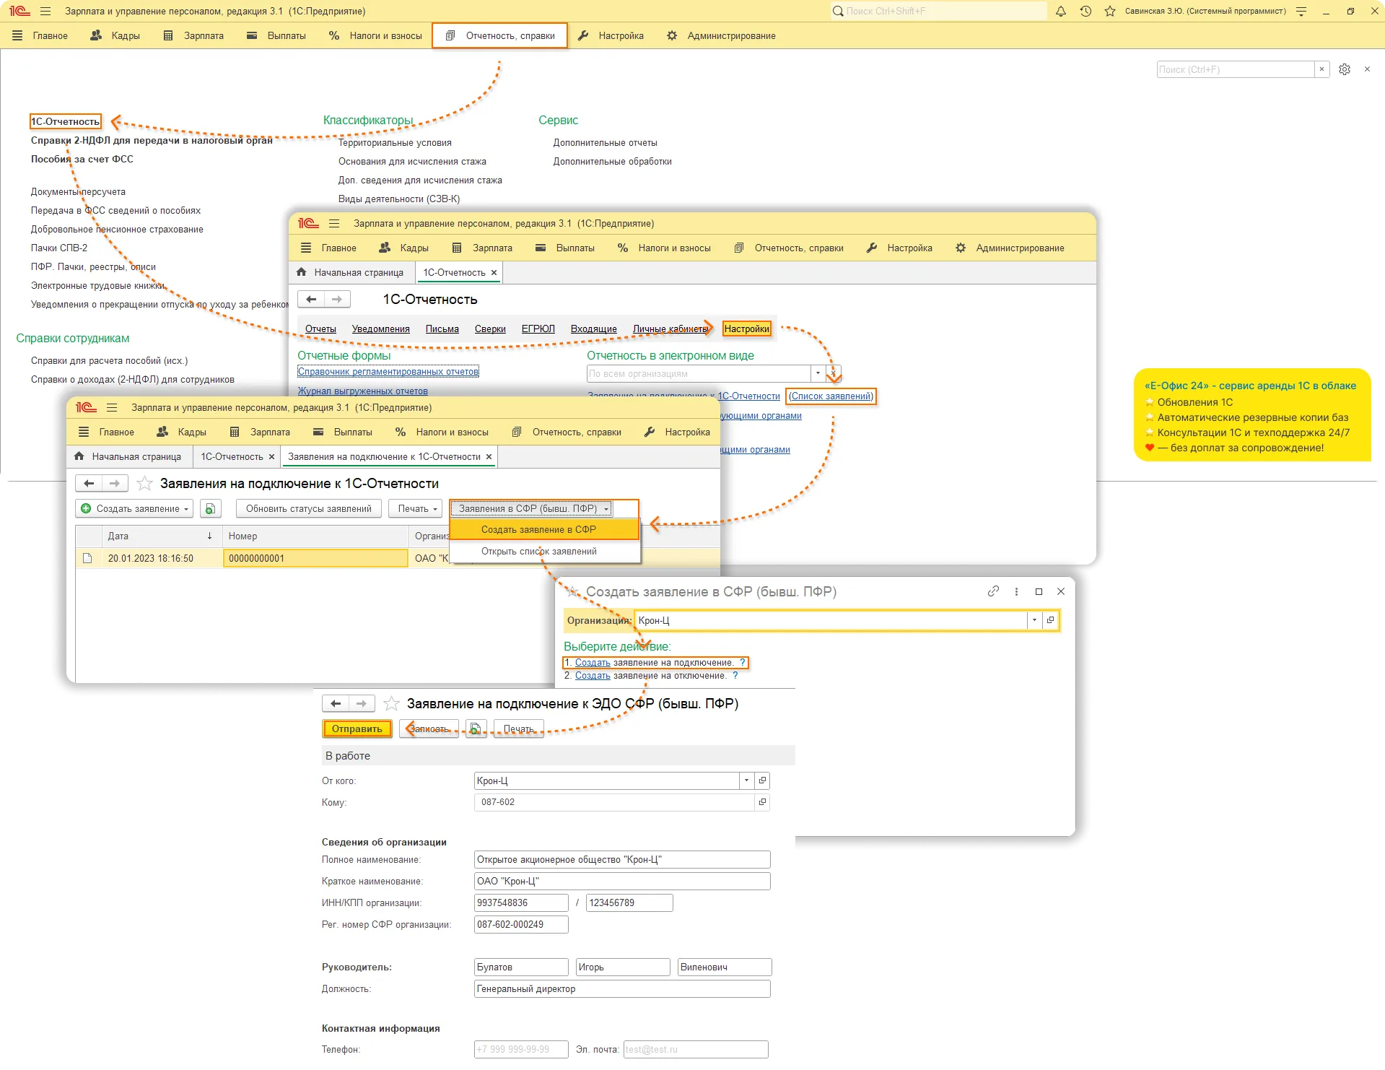
Task: Click help question mark for заявление на отключение
Action: [x=735, y=676]
